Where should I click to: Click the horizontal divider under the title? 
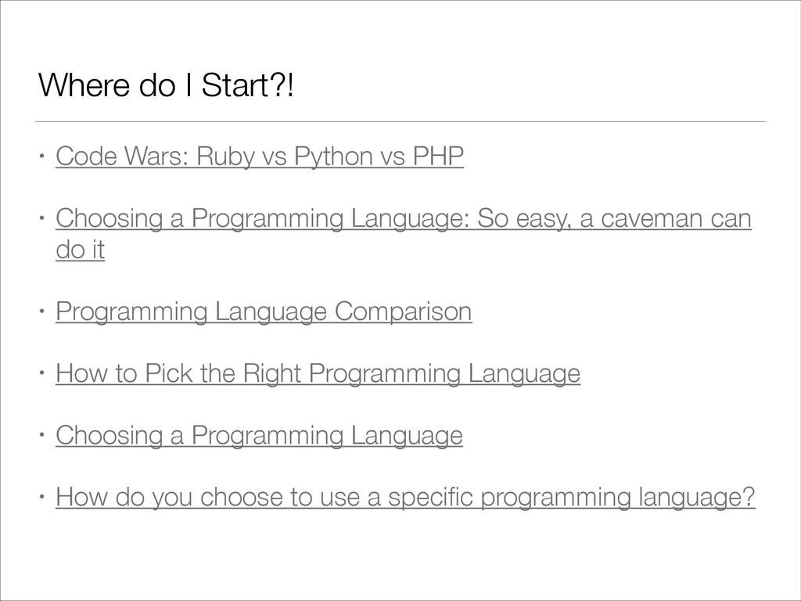click(x=400, y=122)
